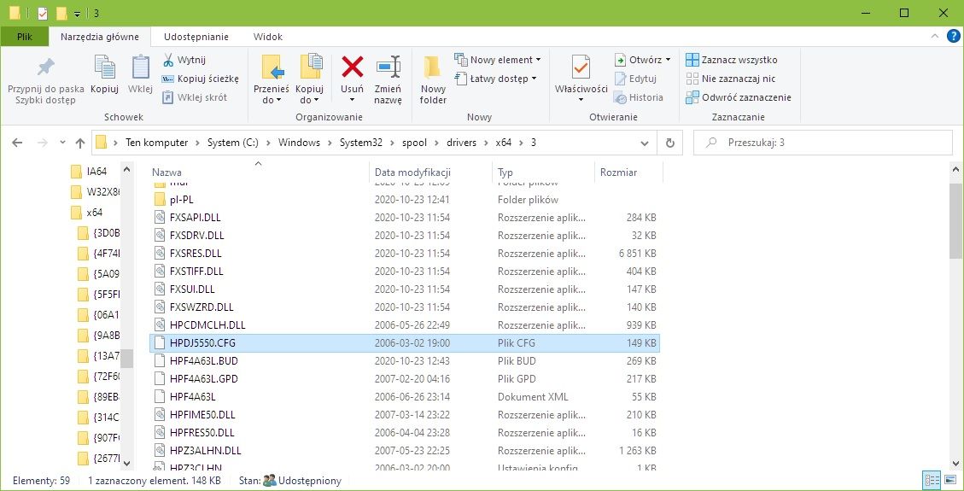
Task: Open Customize Quick Access Toolbar dropdown
Action: 77,14
